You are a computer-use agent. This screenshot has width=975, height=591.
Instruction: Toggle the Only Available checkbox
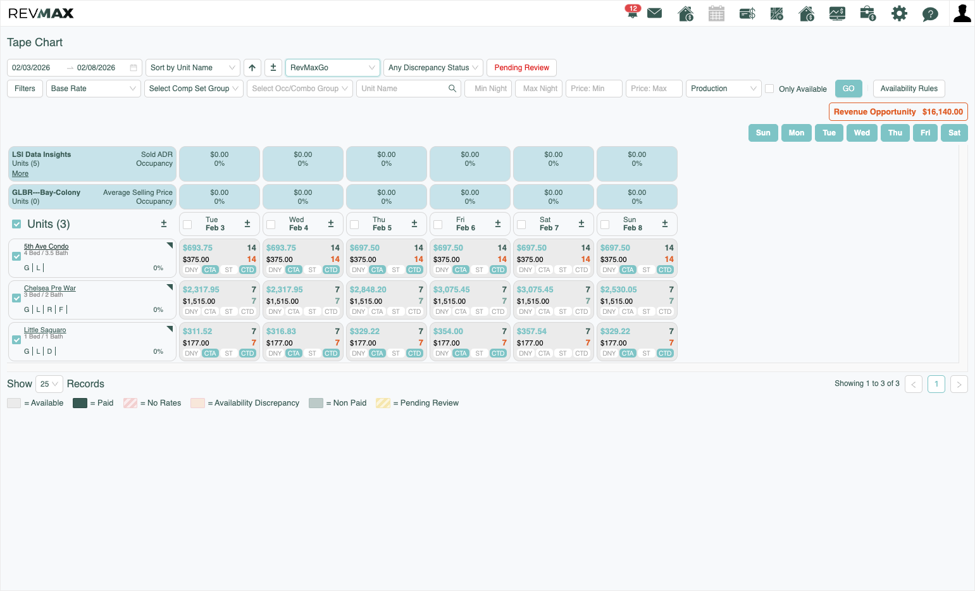pyautogui.click(x=769, y=89)
